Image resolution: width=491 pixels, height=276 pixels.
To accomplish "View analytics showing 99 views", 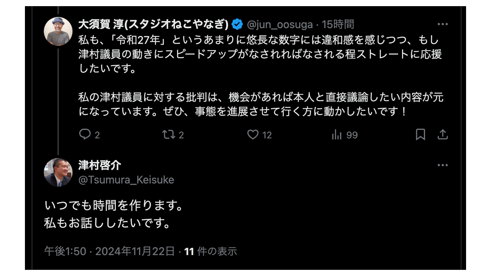I will click(337, 135).
